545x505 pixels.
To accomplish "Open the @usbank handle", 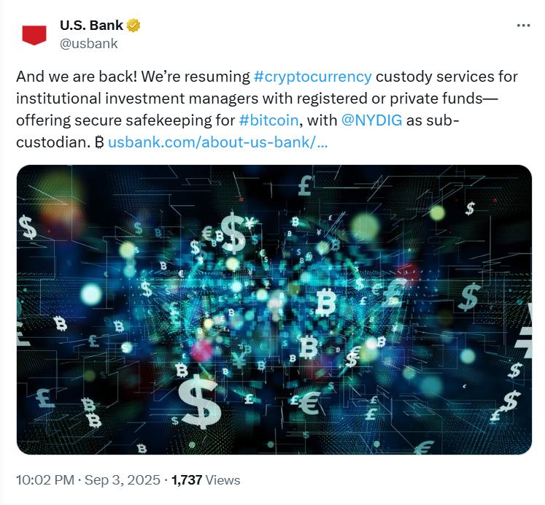I will [88, 43].
